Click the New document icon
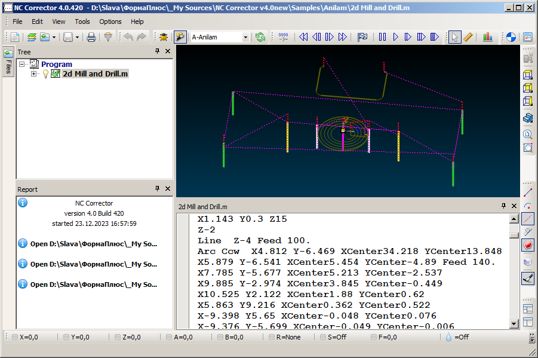 tap(15, 37)
